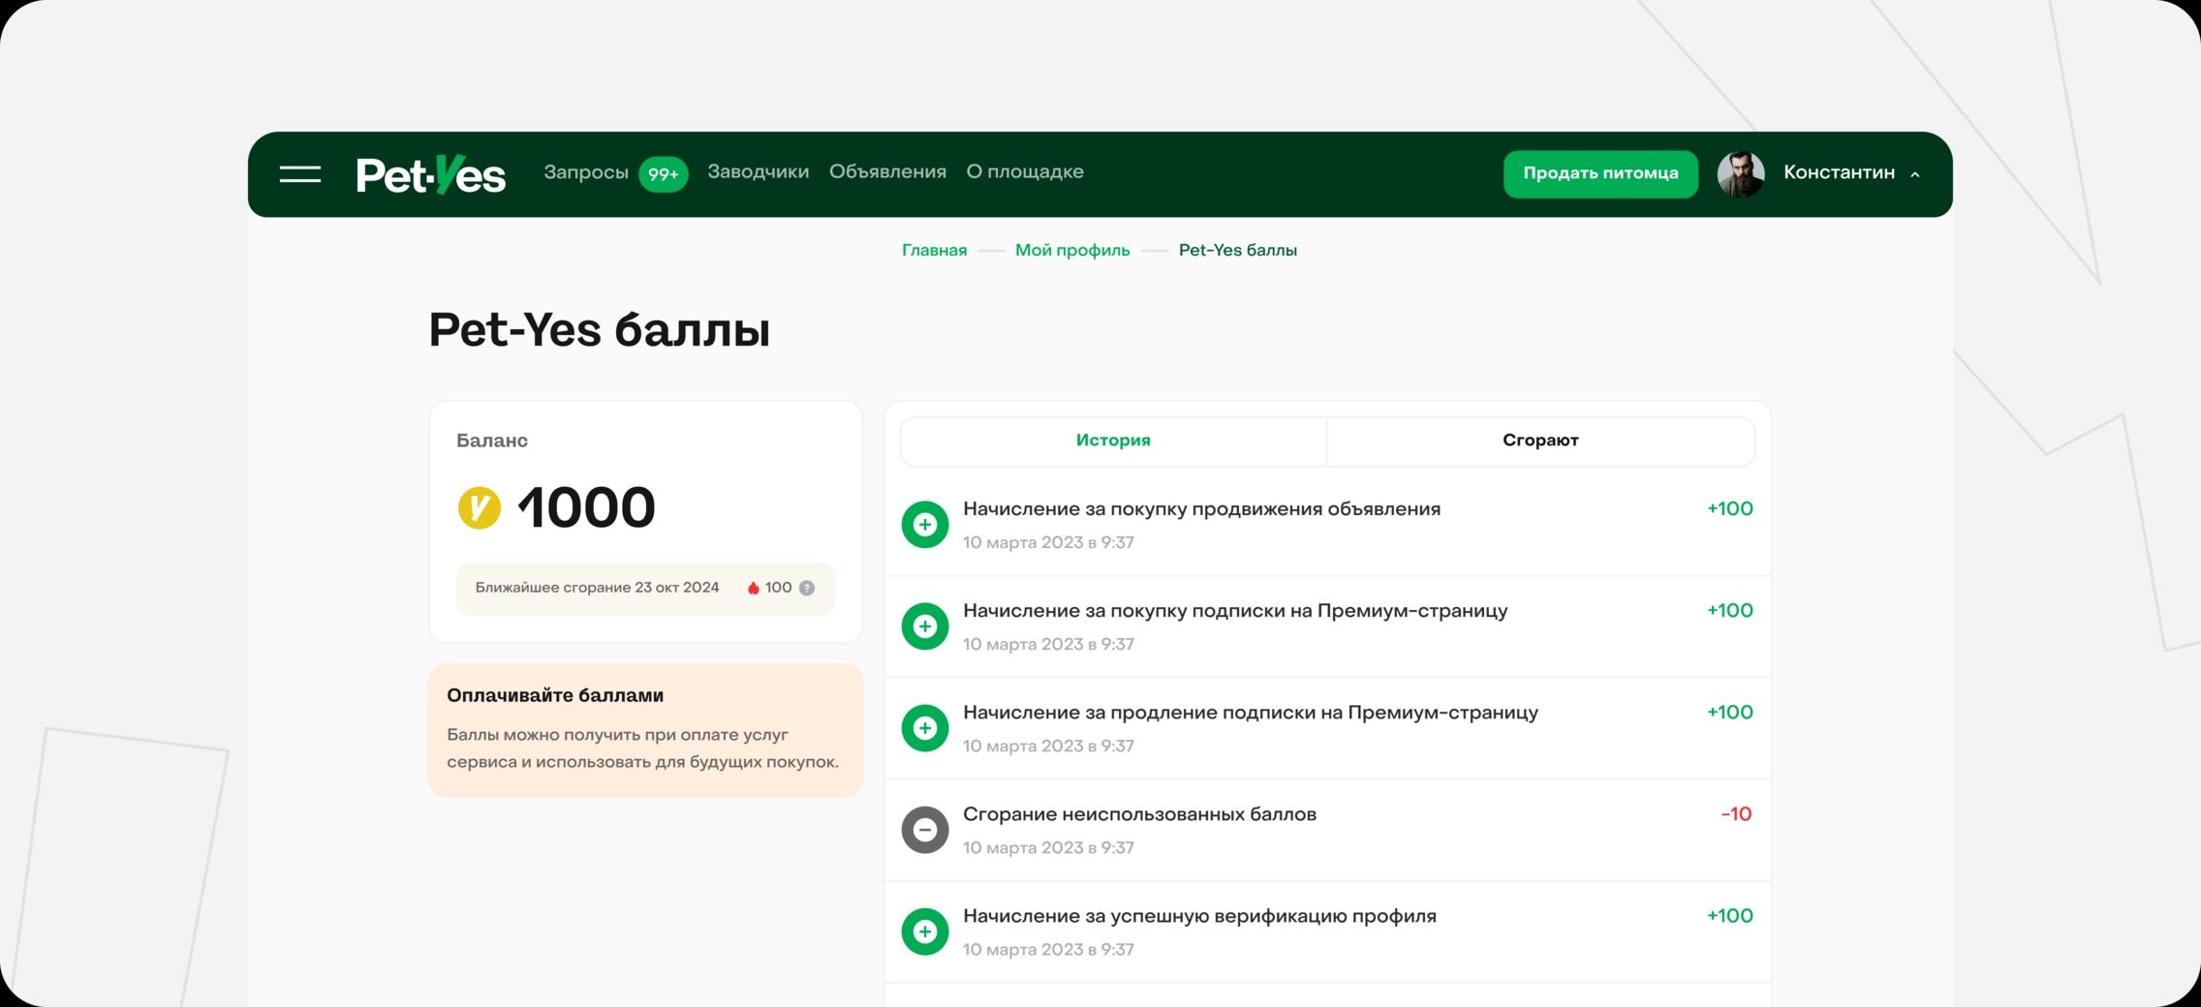Click plus icon for profile verification accrual
The height and width of the screenshot is (1007, 2201).
[x=925, y=931]
